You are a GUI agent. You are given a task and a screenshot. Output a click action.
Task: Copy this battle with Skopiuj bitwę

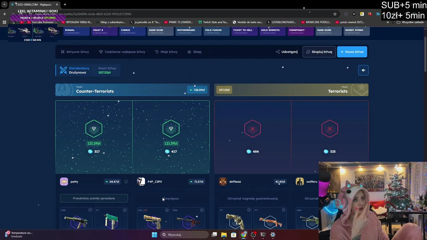pos(319,52)
